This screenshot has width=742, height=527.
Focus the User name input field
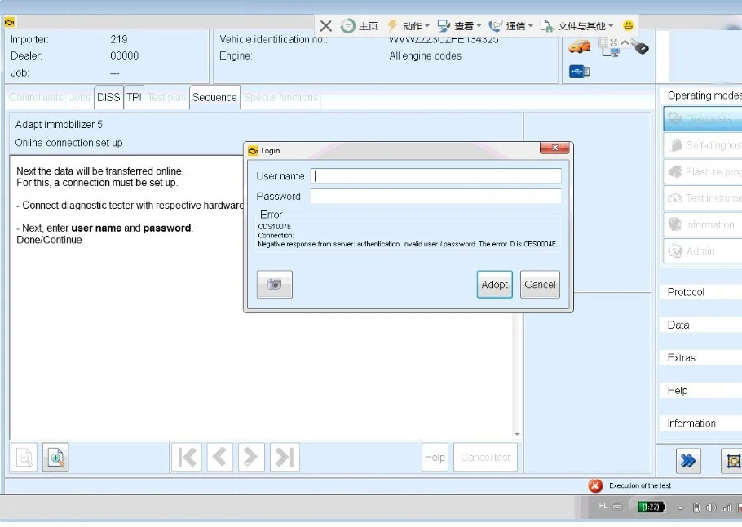pos(436,175)
